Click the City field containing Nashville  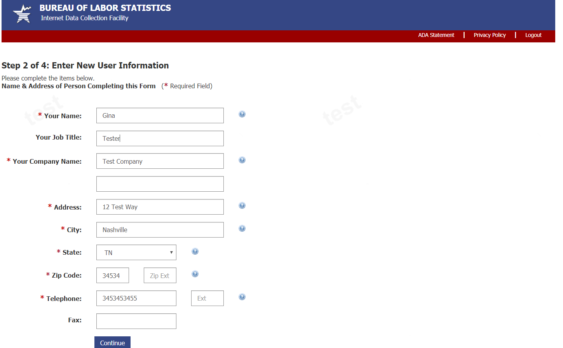pyautogui.click(x=160, y=230)
